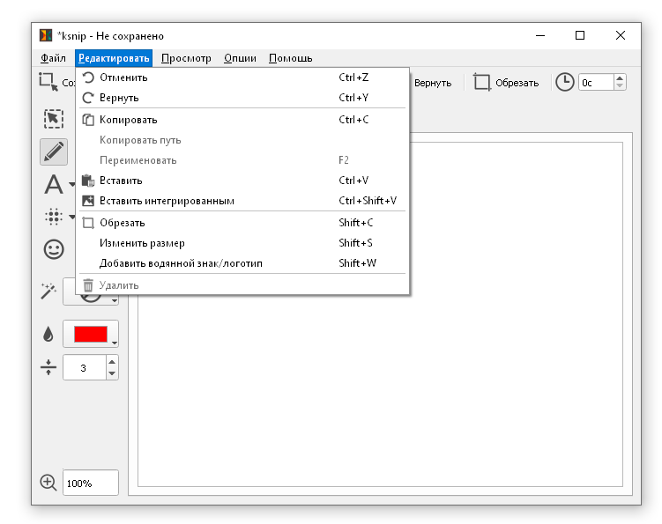Viewport: 662px width, 524px height.
Task: Open the Помощь menu
Action: click(291, 58)
